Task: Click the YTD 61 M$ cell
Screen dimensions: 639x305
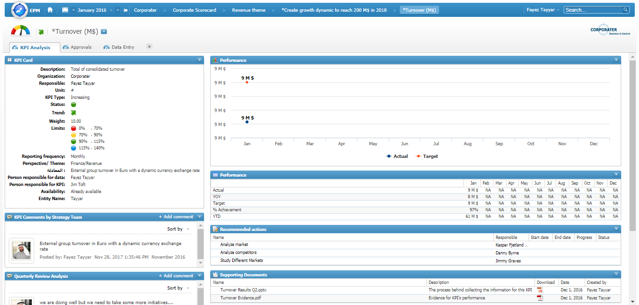Action: 472,216
